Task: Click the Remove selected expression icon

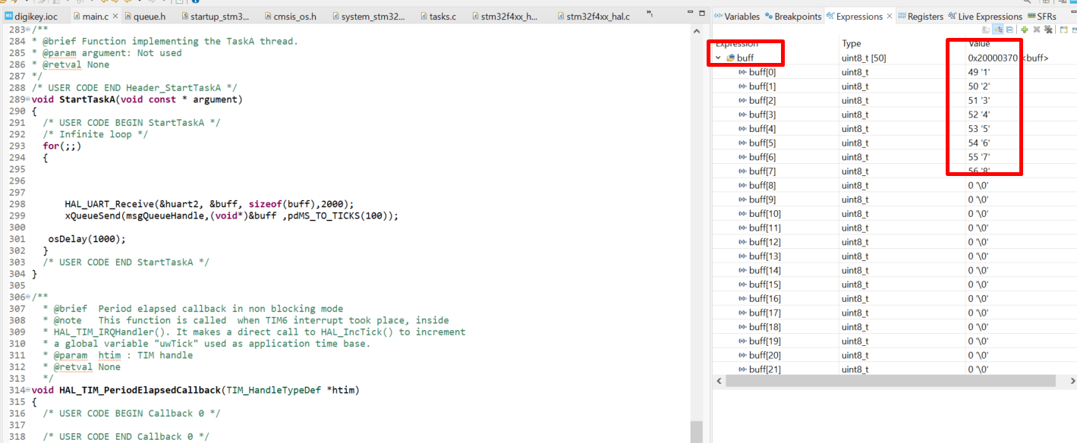Action: 1036,29
